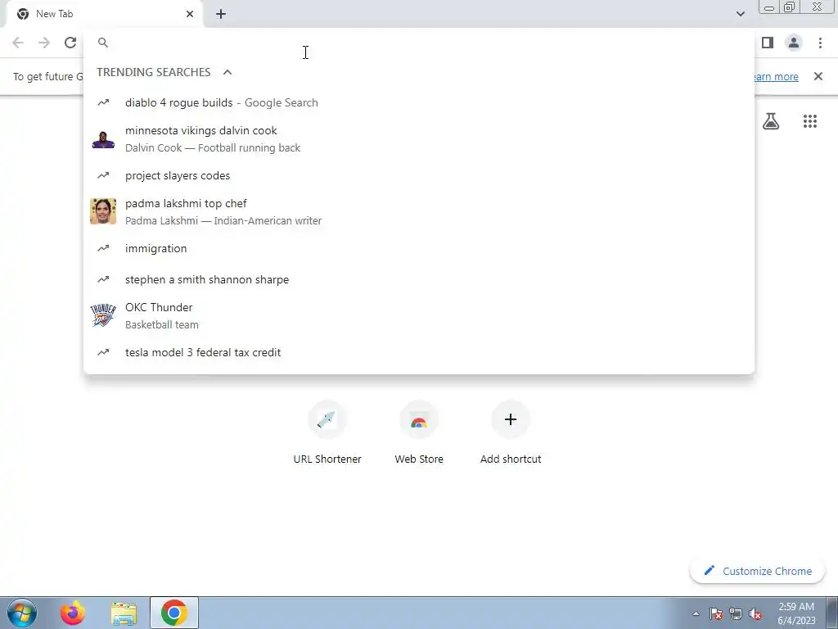The height and width of the screenshot is (629, 838).
Task: Open the profile avatar icon
Action: point(794,43)
